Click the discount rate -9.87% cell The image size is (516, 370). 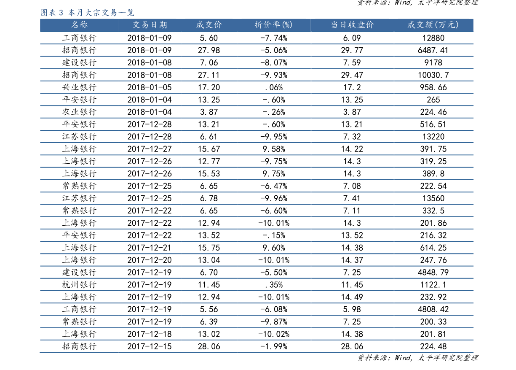[274, 321]
